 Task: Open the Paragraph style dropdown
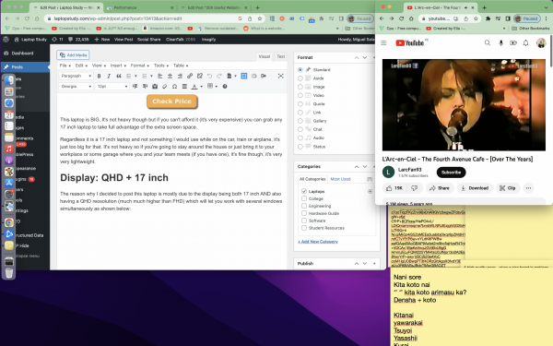(76, 76)
